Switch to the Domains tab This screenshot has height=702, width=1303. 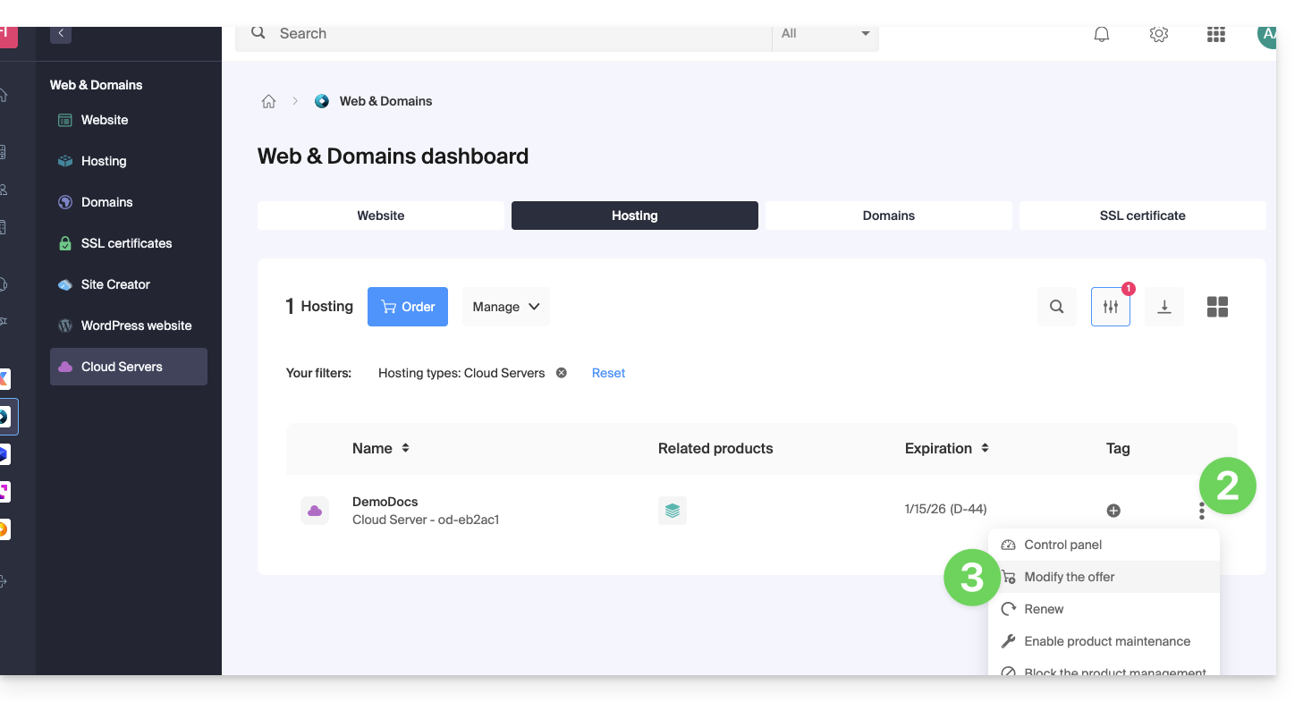[x=888, y=216]
